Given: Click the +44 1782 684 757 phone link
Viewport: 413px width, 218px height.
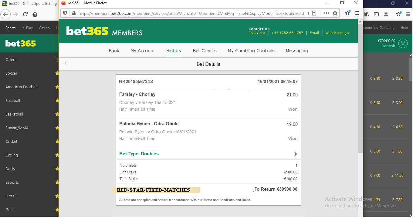Looking at the screenshot, I should click(287, 33).
